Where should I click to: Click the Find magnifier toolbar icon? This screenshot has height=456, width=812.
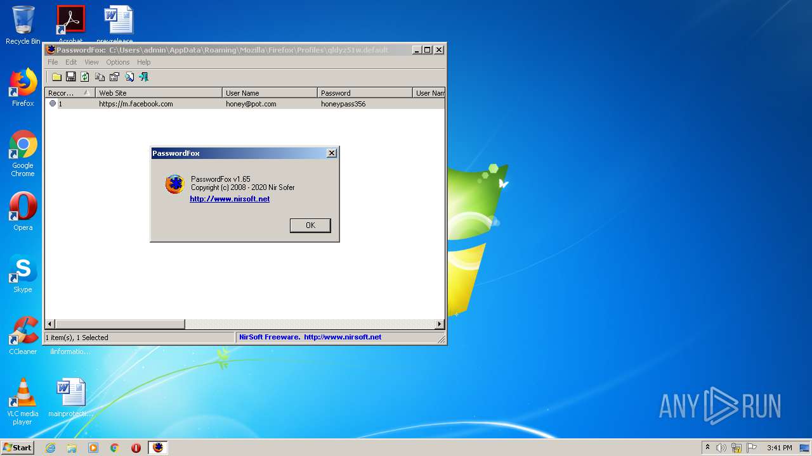click(129, 77)
